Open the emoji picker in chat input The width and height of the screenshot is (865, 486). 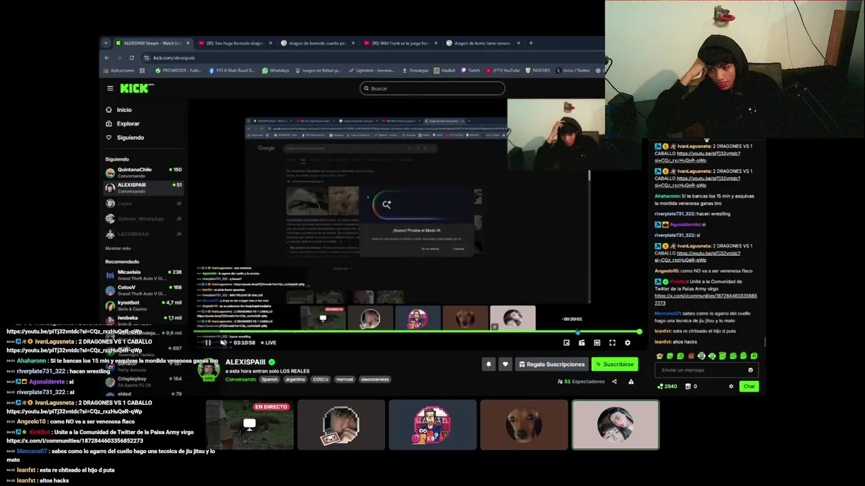(750, 370)
